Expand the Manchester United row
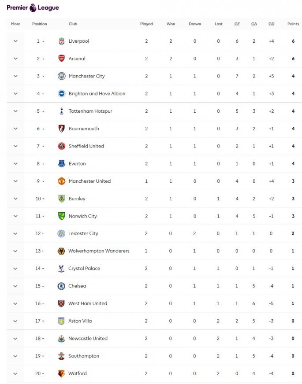302x384 pixels. pos(15,181)
